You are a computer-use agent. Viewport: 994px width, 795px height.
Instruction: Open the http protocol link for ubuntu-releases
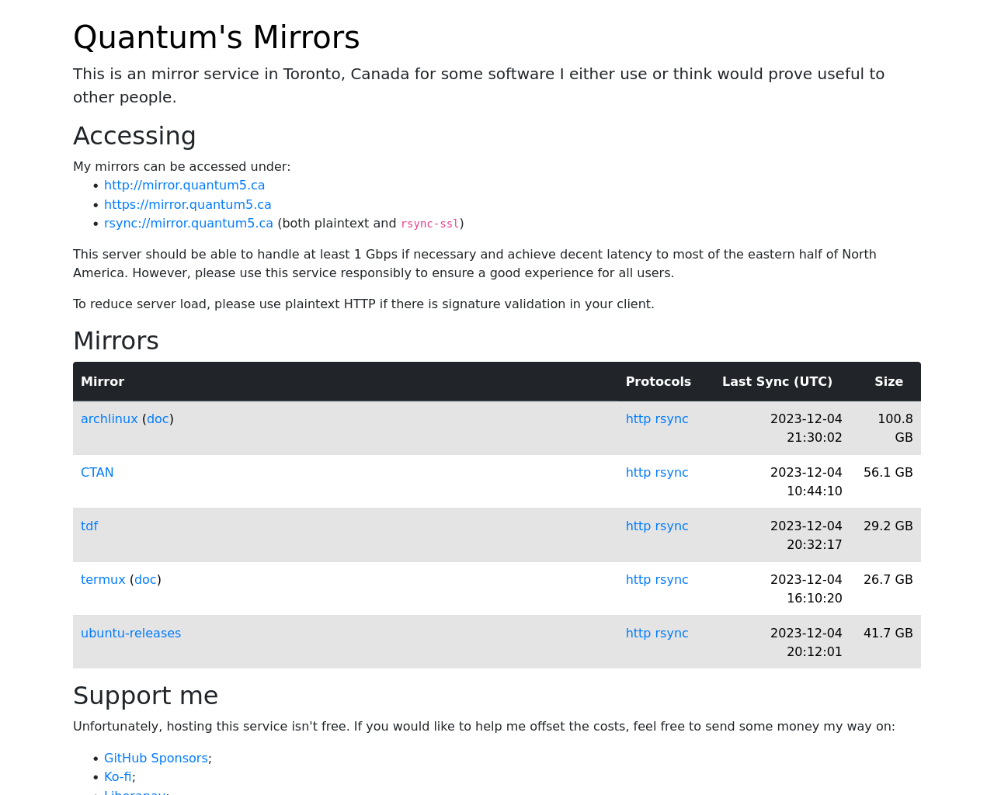point(638,634)
